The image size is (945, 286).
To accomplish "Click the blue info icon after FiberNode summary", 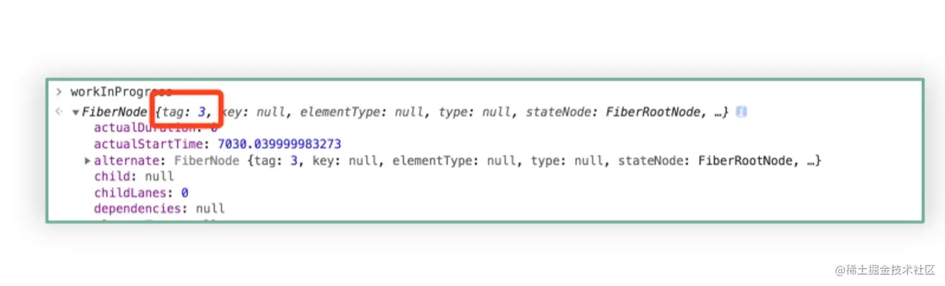I will pyautogui.click(x=741, y=112).
